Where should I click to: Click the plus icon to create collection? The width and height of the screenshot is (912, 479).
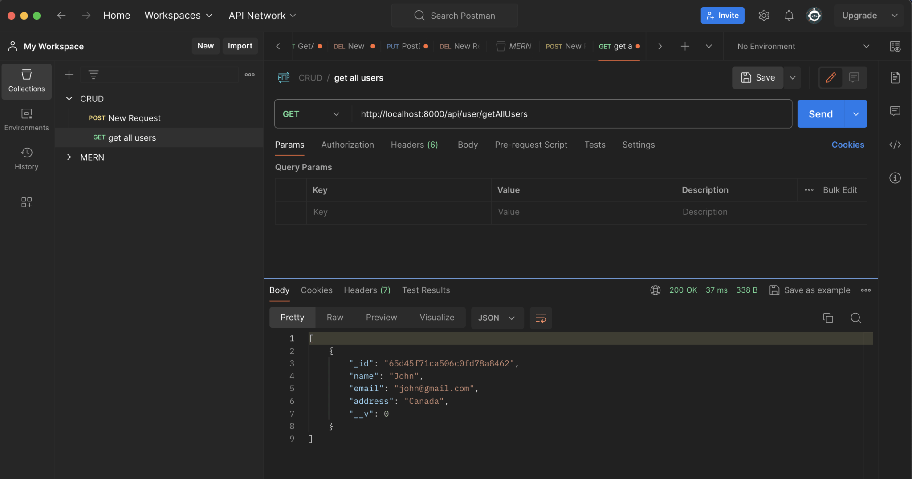[69, 75]
